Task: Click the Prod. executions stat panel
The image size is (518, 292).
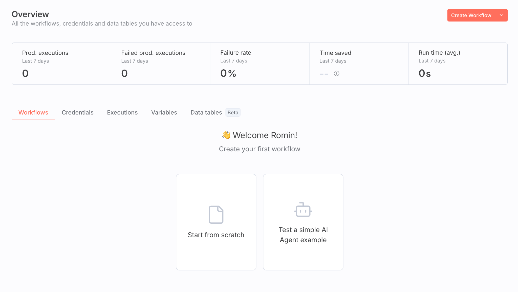Action: [61, 64]
